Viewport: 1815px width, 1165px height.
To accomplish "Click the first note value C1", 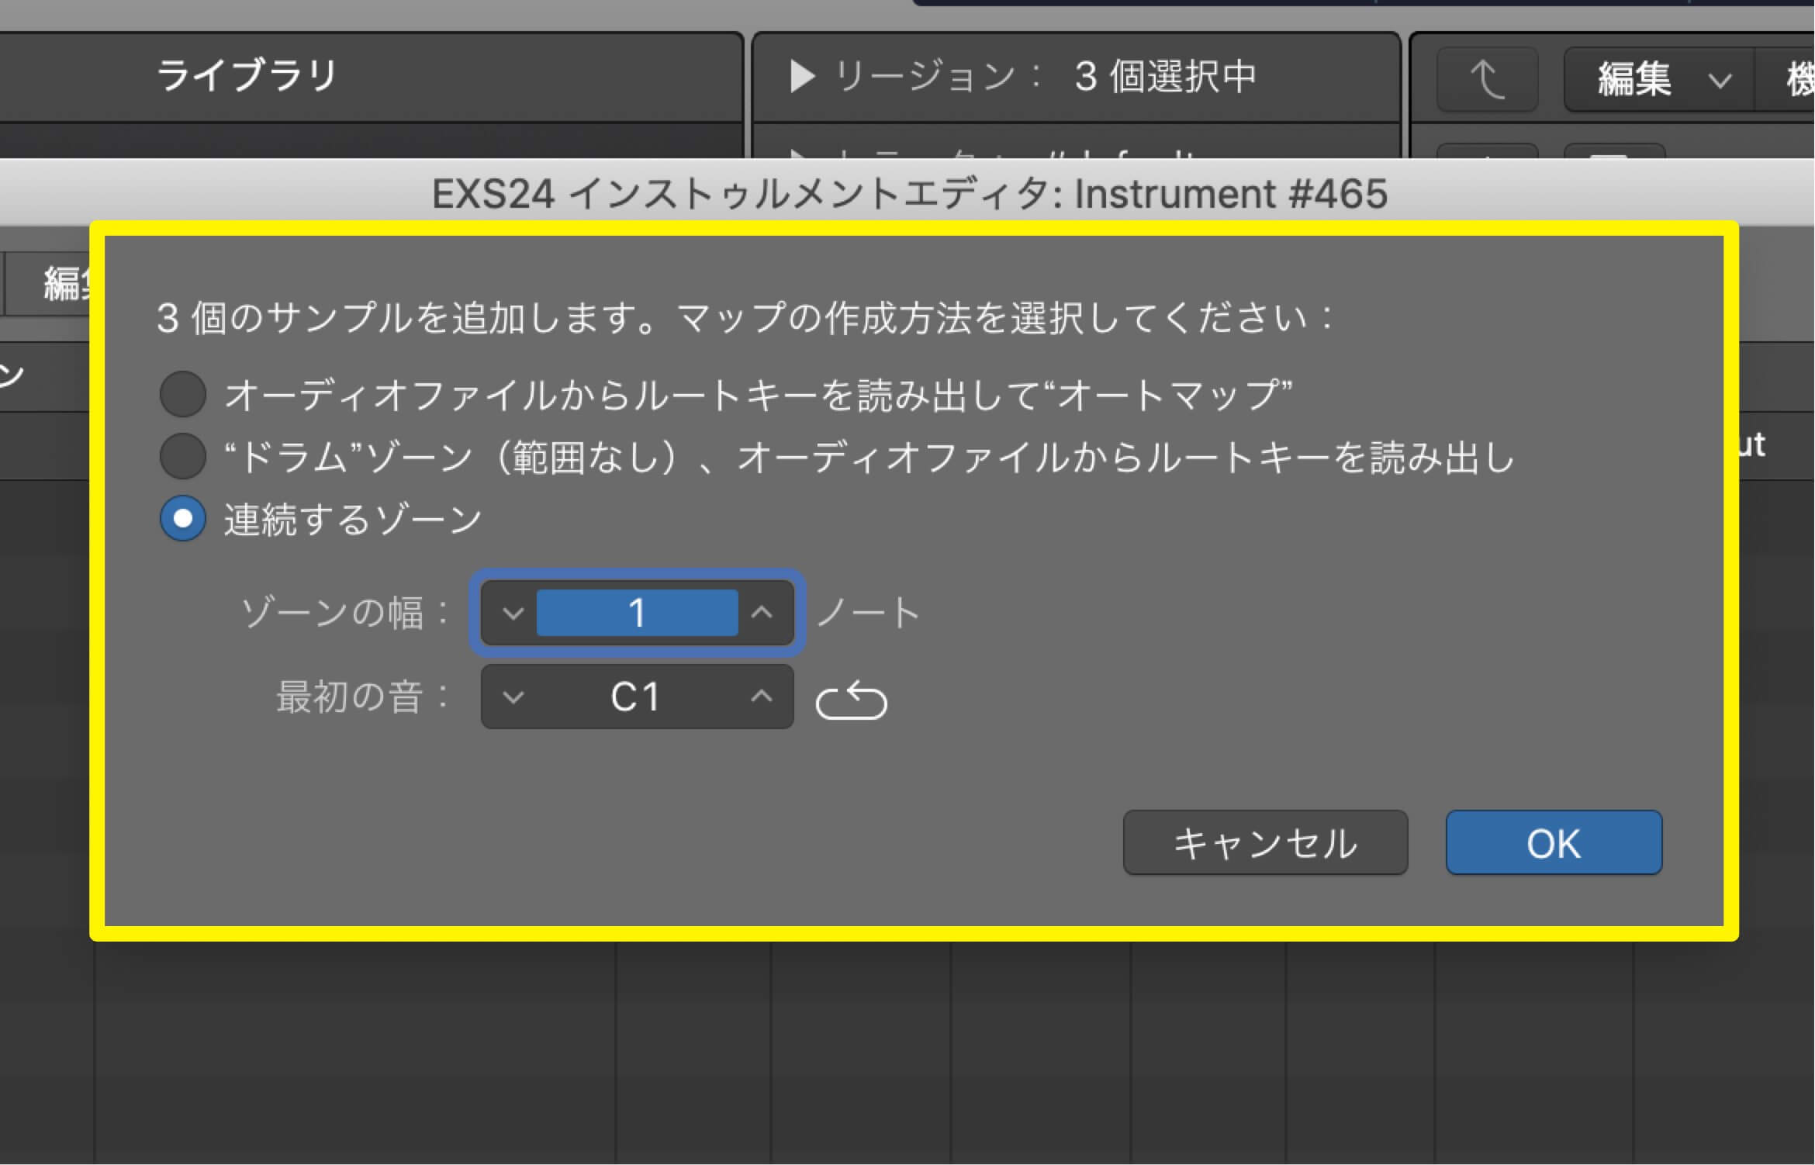I will (635, 697).
